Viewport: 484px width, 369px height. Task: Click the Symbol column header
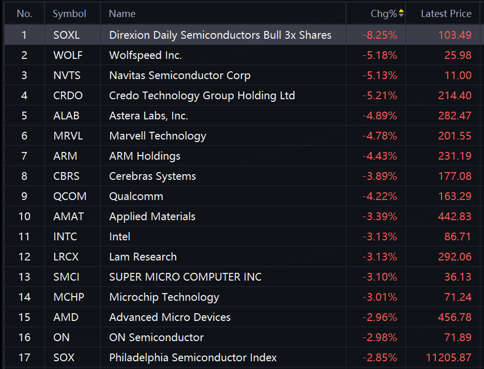tap(69, 13)
